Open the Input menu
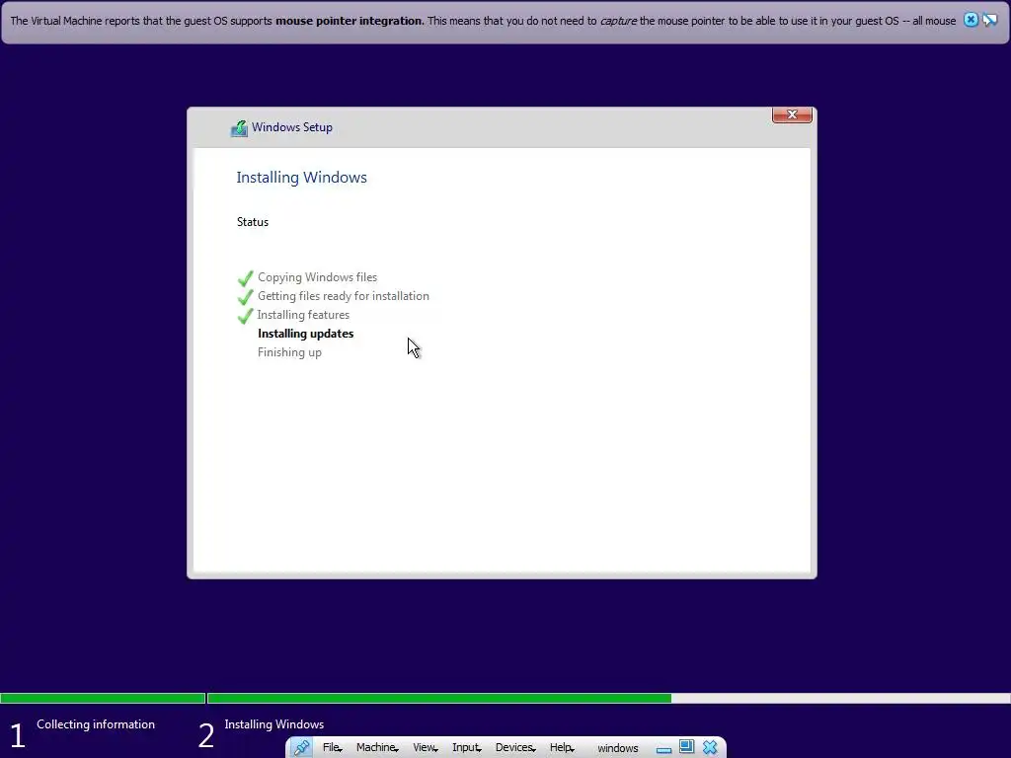This screenshot has width=1011, height=758. point(467,748)
